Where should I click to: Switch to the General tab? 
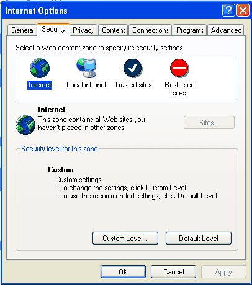(22, 30)
